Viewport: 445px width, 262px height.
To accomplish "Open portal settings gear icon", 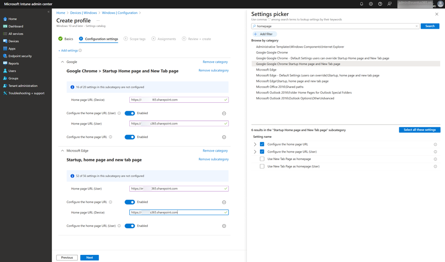I will pyautogui.click(x=371, y=4).
